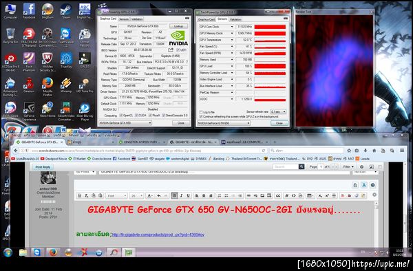413x271 pixels.
Task: Toggle the OpenCL checkbox in GPU-Z
Action: click(121, 116)
